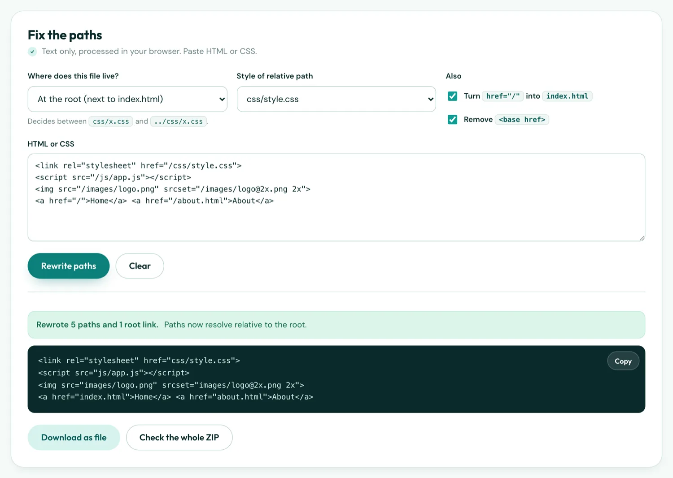Click the green checkmark privacy icon
Image resolution: width=673 pixels, height=478 pixels.
pos(32,52)
